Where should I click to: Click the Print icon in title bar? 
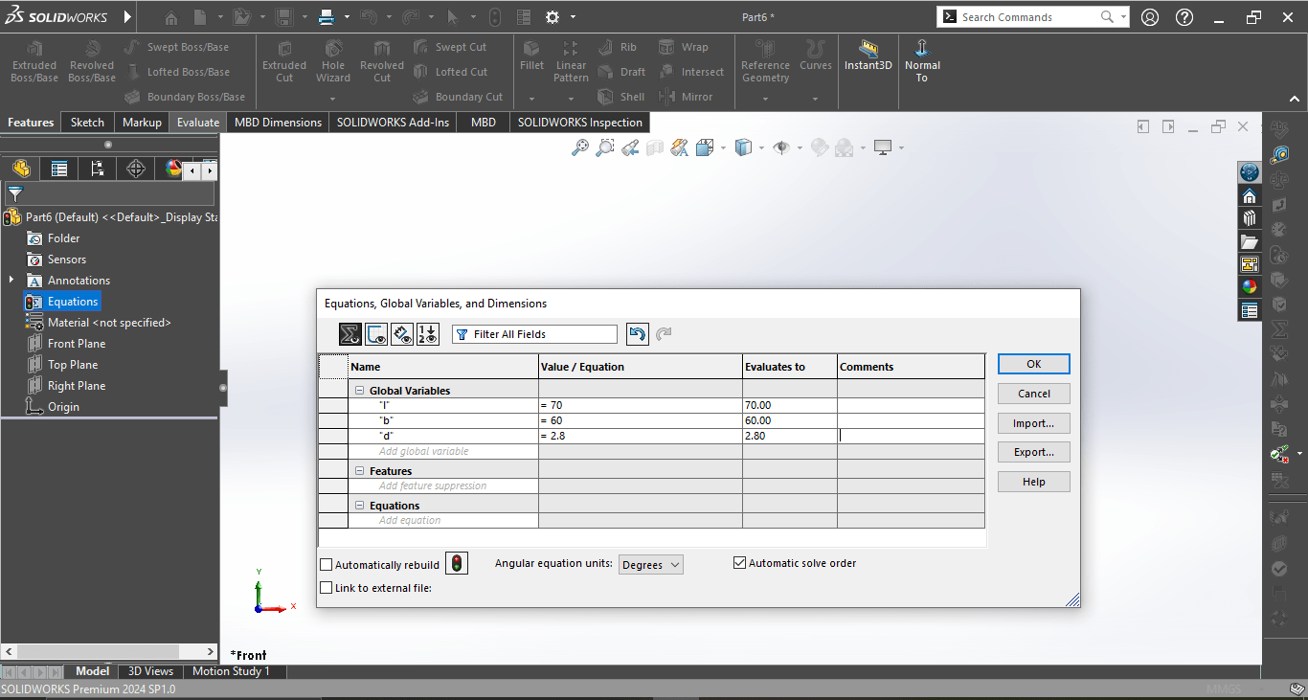pyautogui.click(x=326, y=17)
